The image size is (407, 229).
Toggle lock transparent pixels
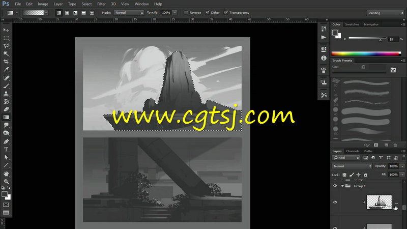344,175
